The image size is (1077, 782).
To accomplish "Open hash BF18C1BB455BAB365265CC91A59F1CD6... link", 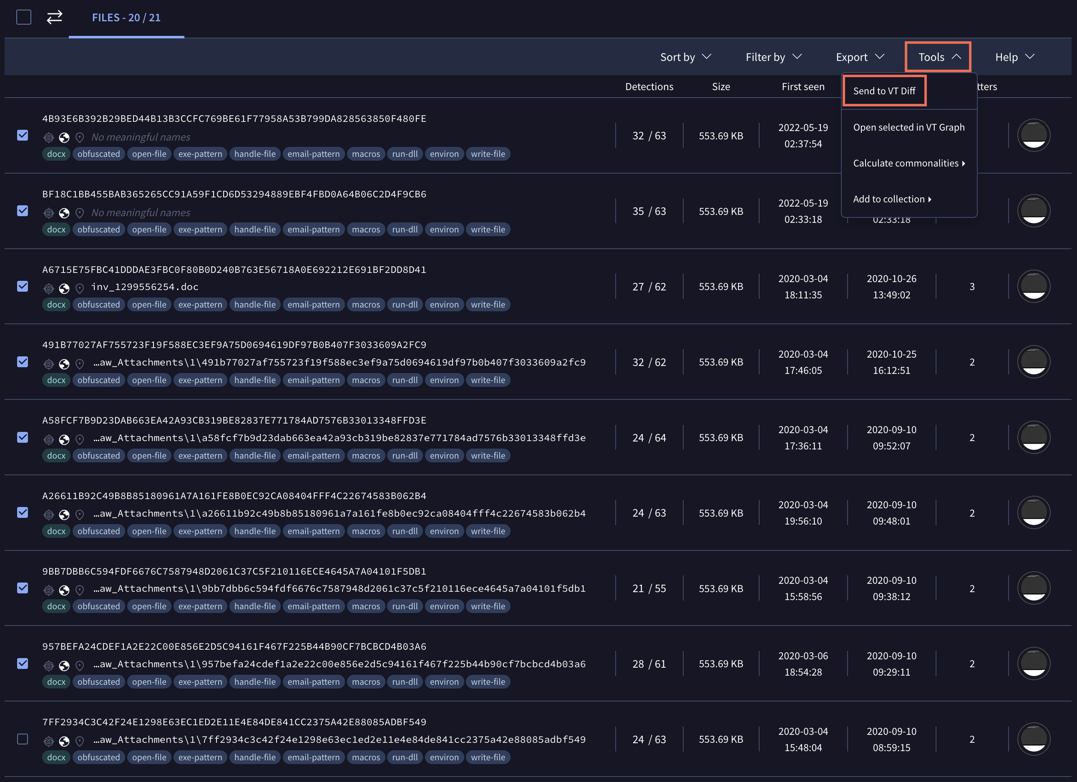I will point(234,194).
